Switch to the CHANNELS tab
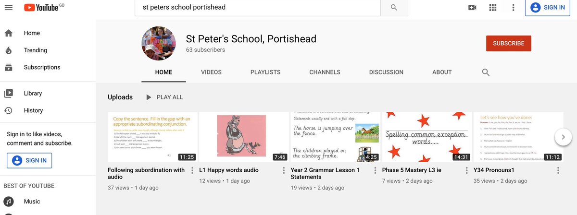577x215 pixels. [325, 72]
